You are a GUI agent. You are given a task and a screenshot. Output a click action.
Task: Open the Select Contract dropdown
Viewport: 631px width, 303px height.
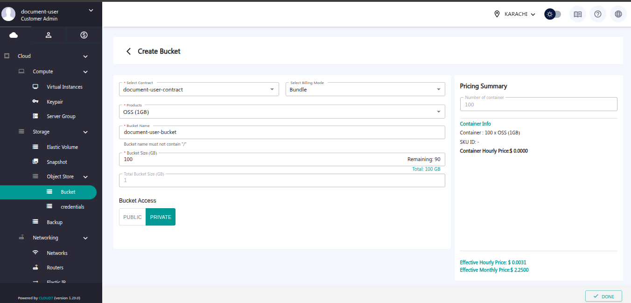(199, 89)
